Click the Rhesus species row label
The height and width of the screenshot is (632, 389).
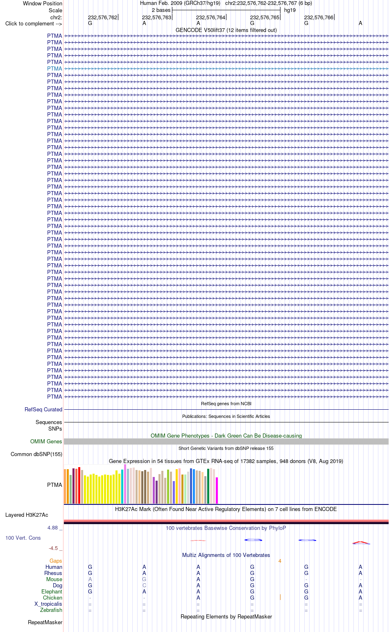point(53,573)
